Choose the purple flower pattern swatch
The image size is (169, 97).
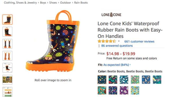pos(124,90)
